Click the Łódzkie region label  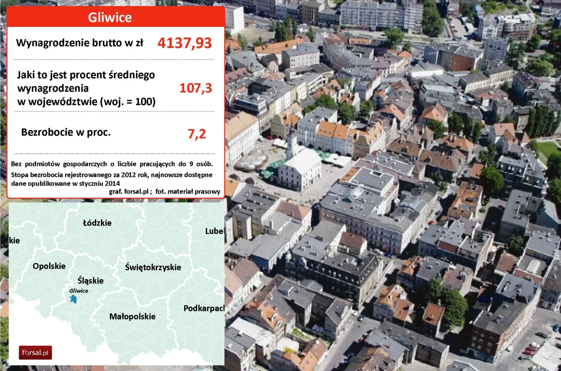[97, 223]
